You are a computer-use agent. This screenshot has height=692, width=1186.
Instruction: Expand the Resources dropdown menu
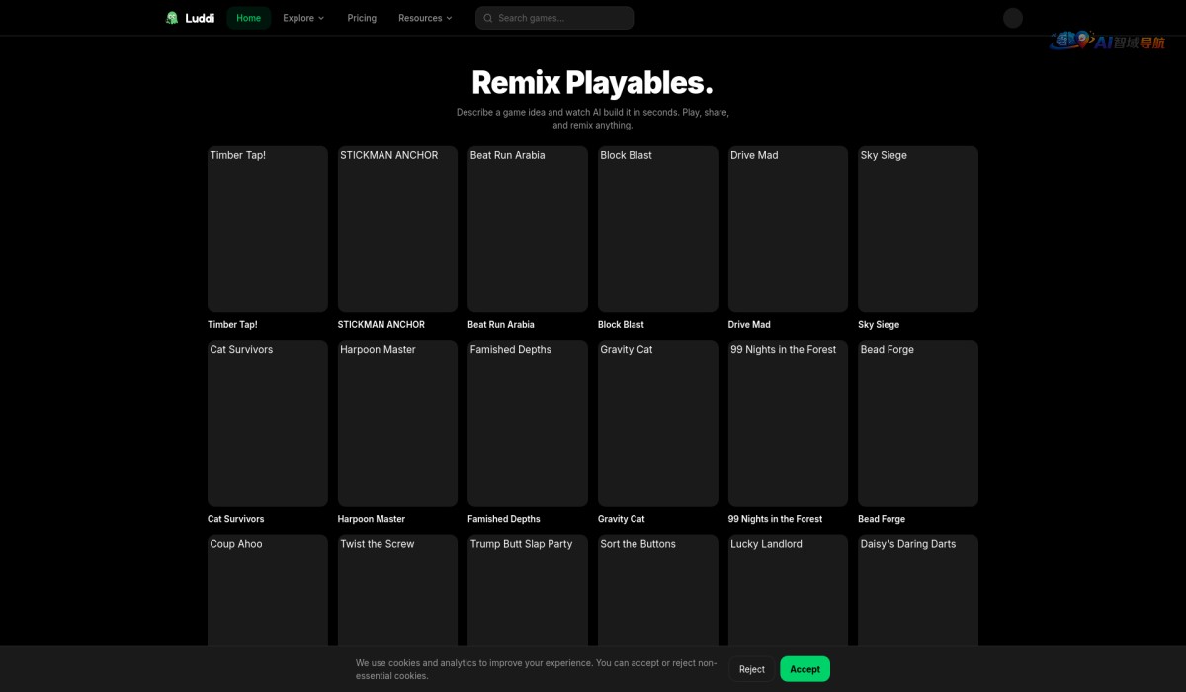click(x=425, y=18)
